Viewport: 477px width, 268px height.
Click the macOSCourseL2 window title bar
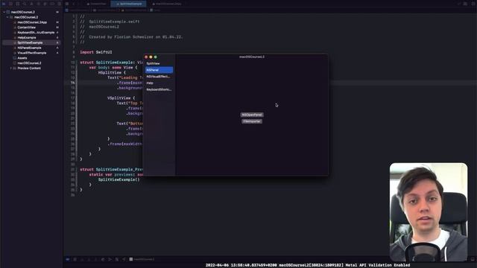(252, 57)
